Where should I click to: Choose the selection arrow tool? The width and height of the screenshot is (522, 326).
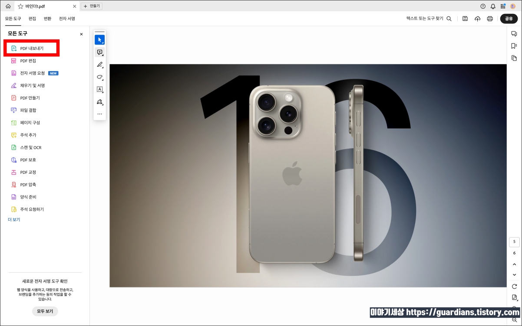coord(99,40)
